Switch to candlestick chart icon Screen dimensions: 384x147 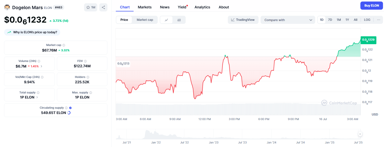point(179,20)
